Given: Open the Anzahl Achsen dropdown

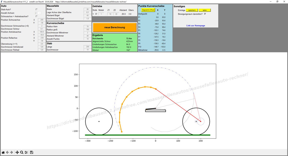Looking at the screenshot, I should pos(38,13).
